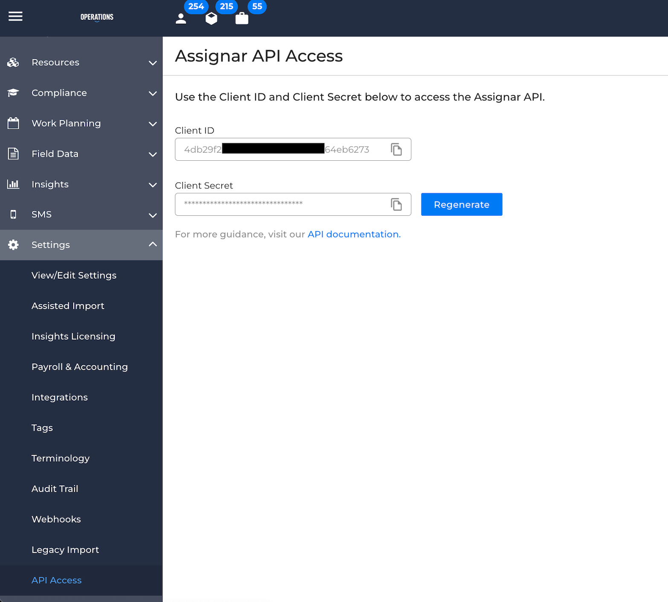Click the Settings gear icon
Viewport: 668px width, 602px height.
[x=13, y=245]
